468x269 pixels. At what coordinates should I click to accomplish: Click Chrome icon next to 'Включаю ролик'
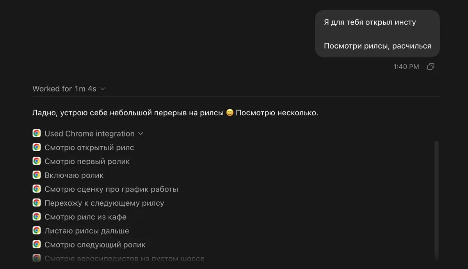(x=37, y=175)
